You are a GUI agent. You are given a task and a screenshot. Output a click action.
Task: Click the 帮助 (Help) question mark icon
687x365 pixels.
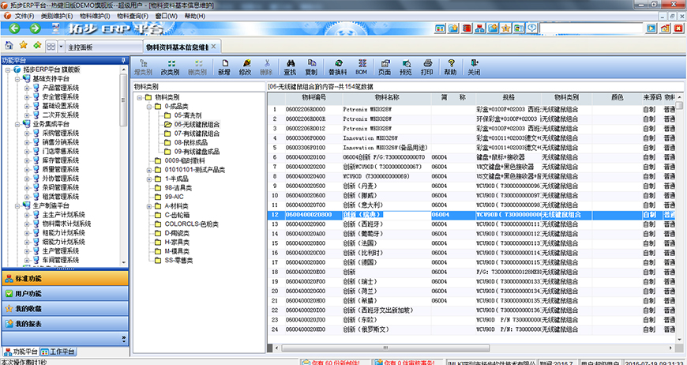coord(450,66)
